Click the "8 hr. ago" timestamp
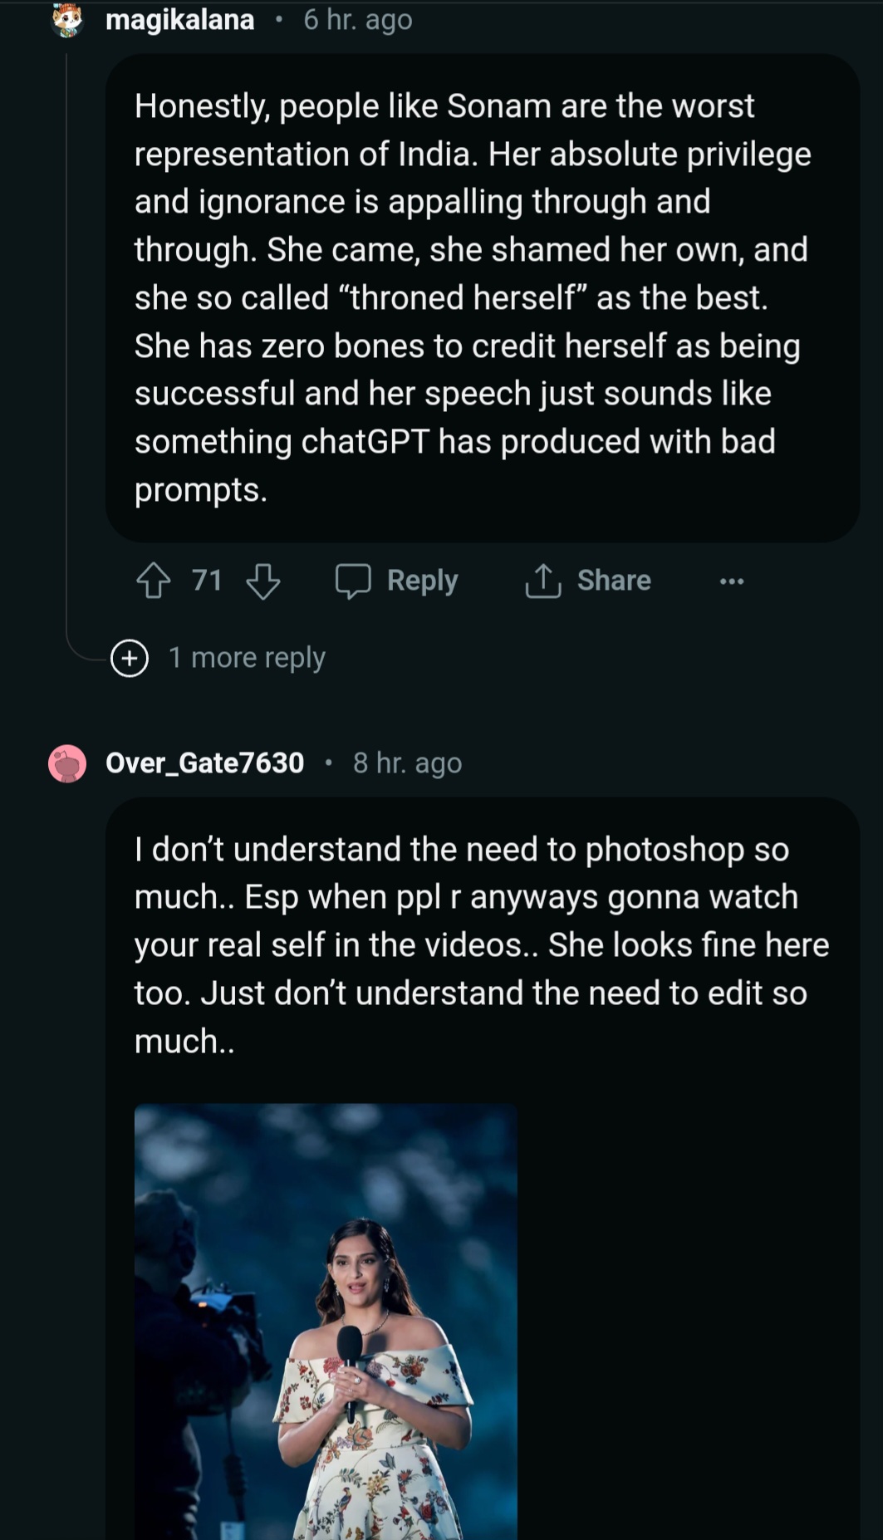The width and height of the screenshot is (883, 1540). [407, 763]
